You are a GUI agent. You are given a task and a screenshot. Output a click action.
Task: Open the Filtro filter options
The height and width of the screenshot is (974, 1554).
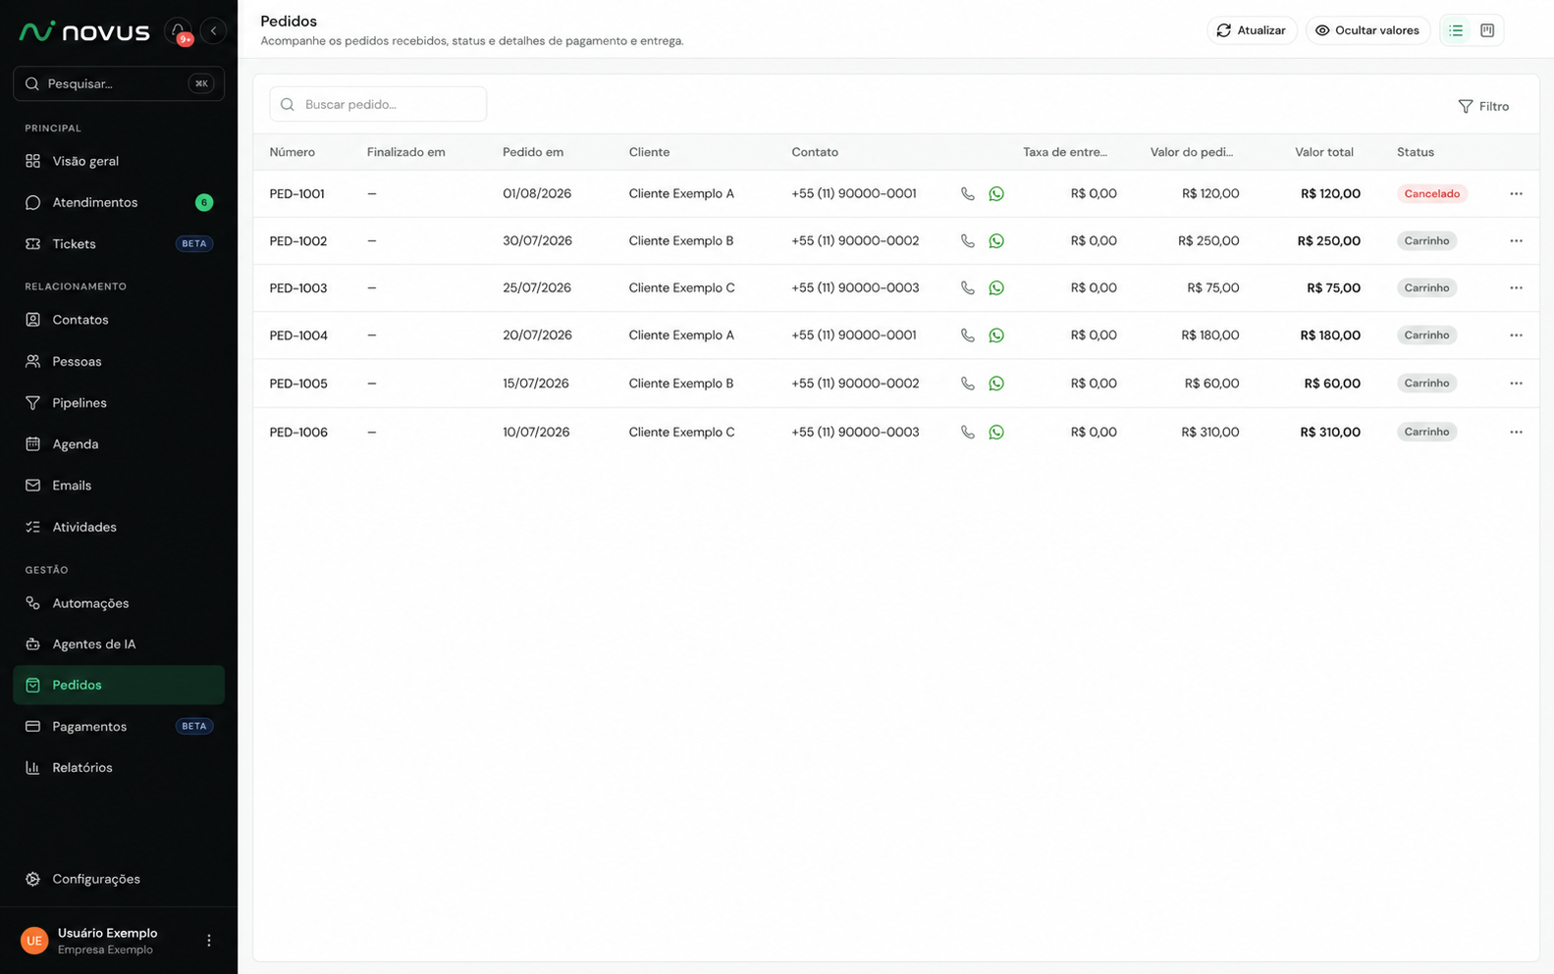(x=1483, y=106)
